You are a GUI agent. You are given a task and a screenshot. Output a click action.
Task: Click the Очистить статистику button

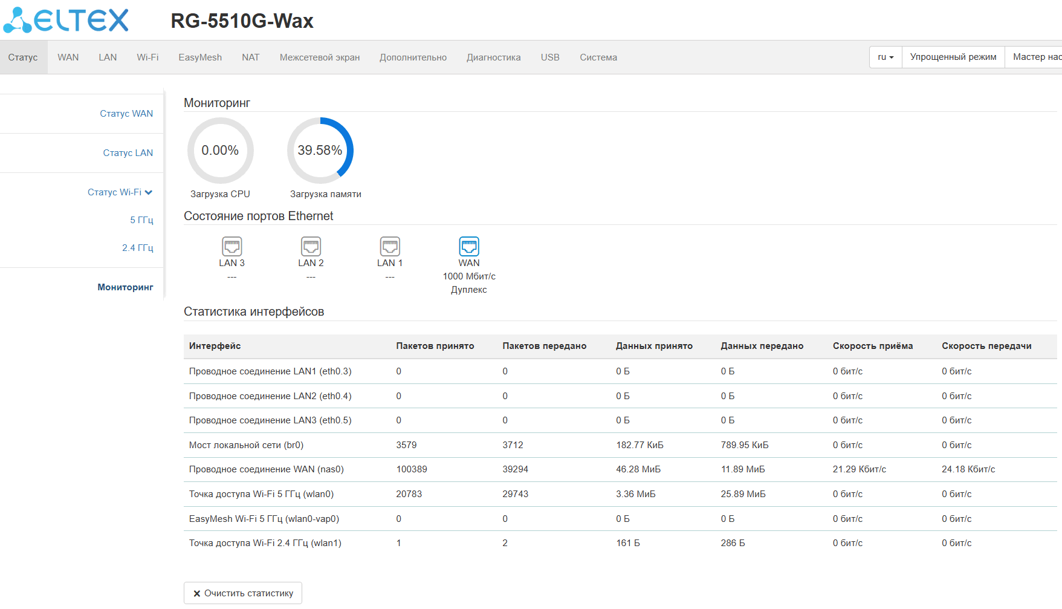click(243, 593)
